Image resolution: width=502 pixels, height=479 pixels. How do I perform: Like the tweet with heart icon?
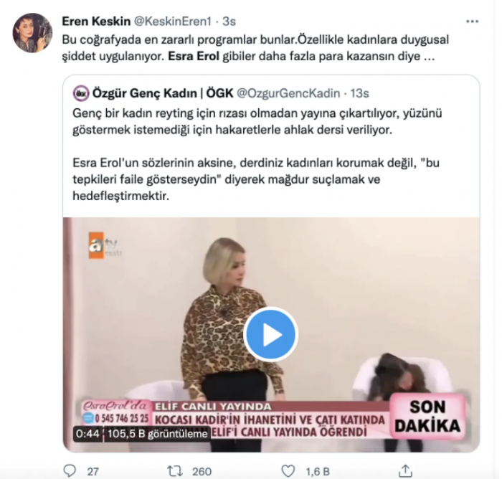coord(288,471)
